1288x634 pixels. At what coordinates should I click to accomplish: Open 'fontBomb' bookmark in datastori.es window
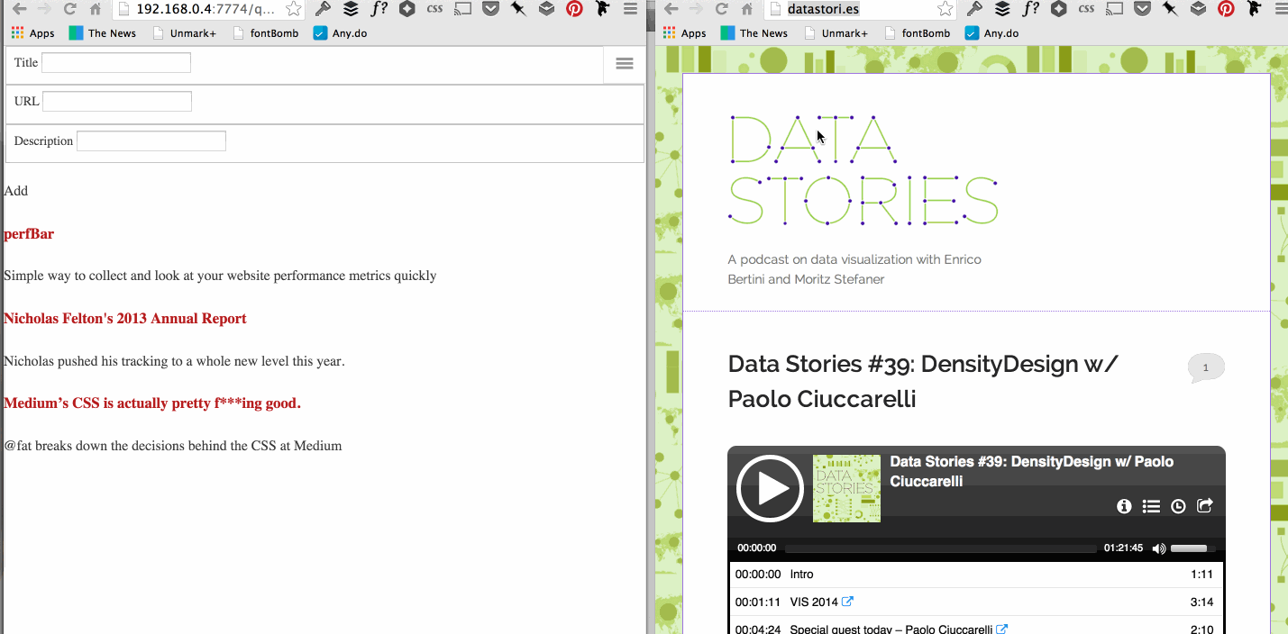(917, 33)
